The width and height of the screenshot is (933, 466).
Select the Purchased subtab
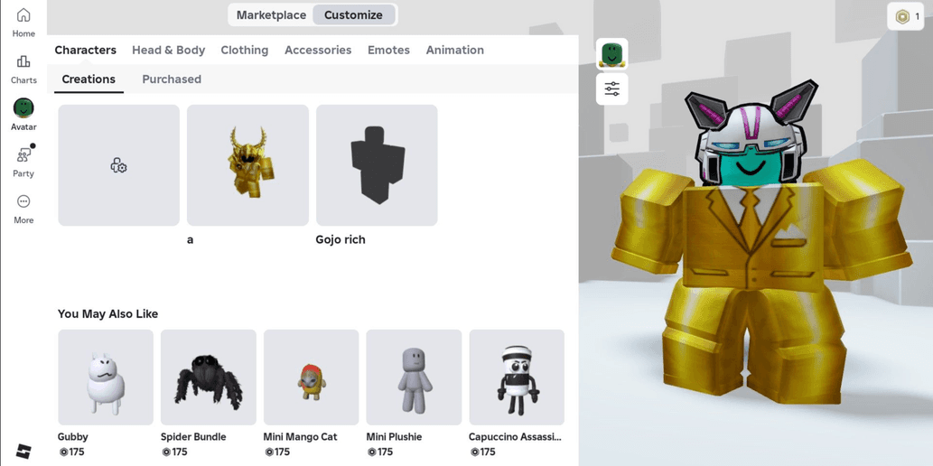point(172,79)
